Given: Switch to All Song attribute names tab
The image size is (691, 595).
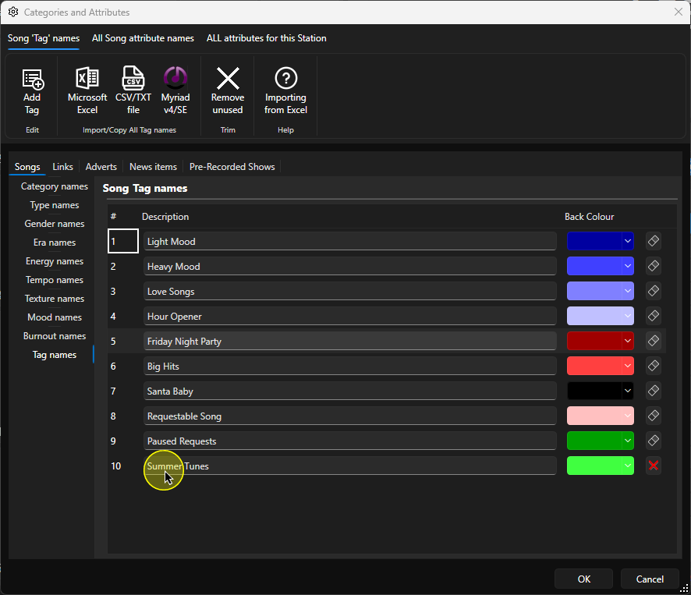Looking at the screenshot, I should (143, 38).
